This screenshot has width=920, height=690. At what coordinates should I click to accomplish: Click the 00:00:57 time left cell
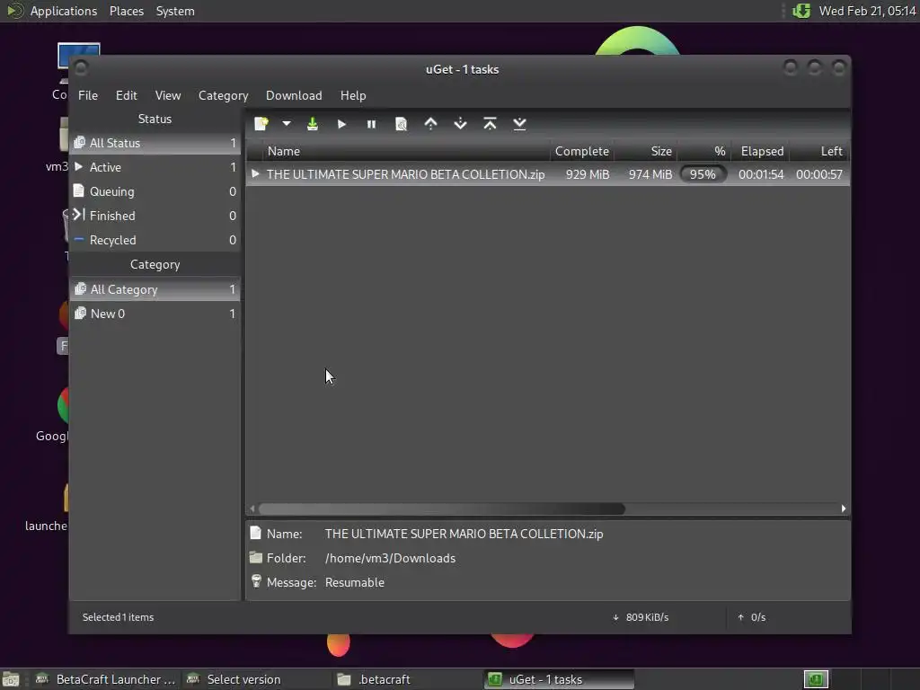[x=819, y=174]
